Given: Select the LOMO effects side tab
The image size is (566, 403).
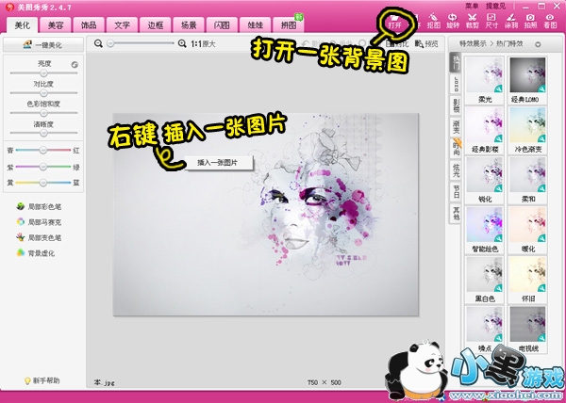Looking at the screenshot, I should coord(457,84).
